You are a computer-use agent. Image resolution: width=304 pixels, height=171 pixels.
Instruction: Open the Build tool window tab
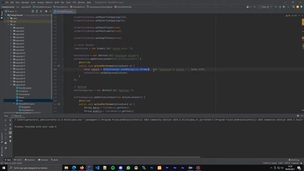click(x=55, y=160)
